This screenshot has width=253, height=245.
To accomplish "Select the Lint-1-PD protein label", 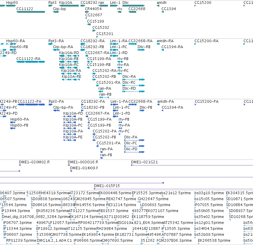I will [122, 113].
